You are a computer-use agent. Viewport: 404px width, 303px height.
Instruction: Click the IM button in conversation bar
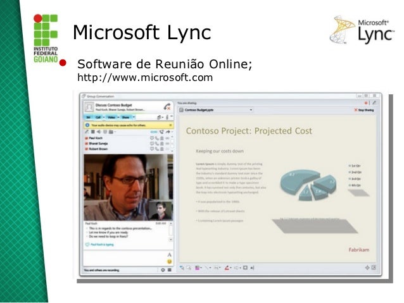pyautogui.click(x=89, y=118)
